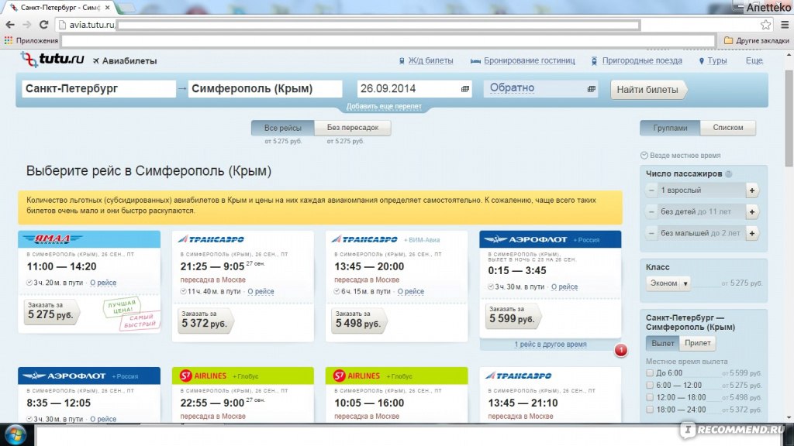Click help icon beside Число пассажиров
794x446 pixels.
pos(728,173)
